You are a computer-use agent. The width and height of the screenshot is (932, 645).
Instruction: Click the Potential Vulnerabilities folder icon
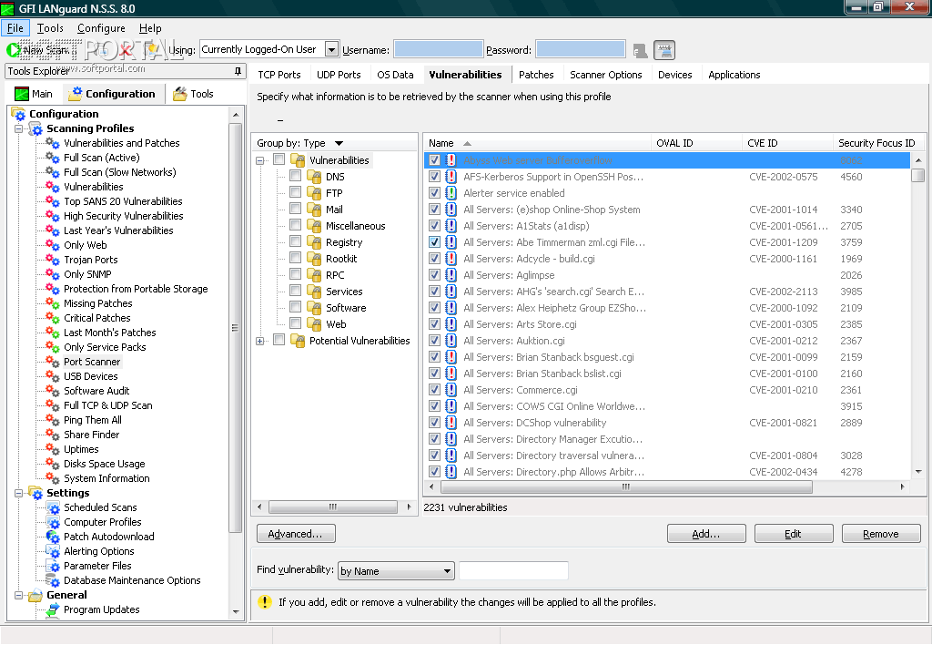(x=298, y=341)
